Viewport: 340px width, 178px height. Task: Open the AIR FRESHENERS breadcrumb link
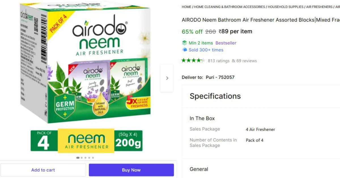(x=320, y=7)
